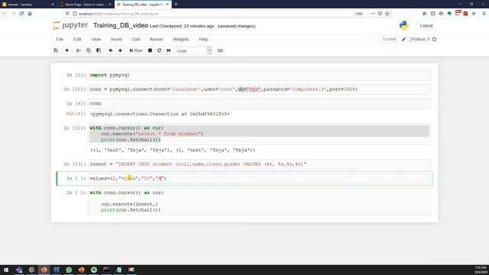Cut selected cells with scissors icon
The width and height of the screenshot is (489, 275).
(x=78, y=50)
